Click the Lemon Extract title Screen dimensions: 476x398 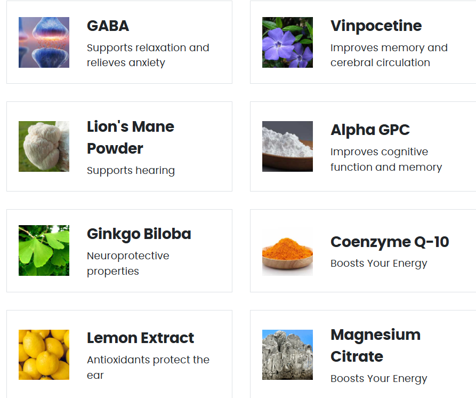tap(140, 338)
